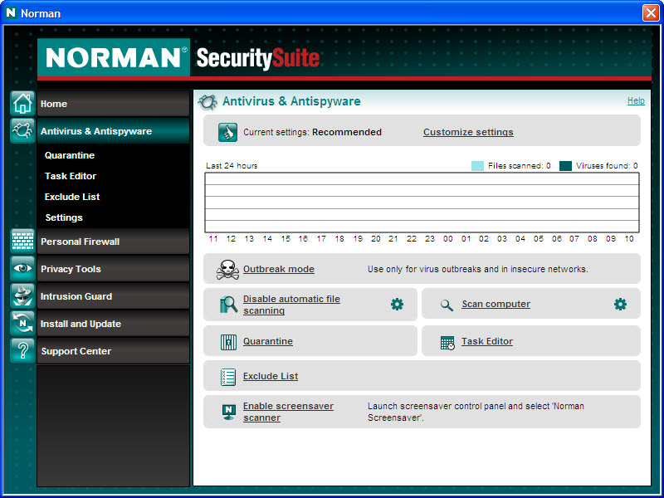Open gear settings for automatic file scanning
Viewport: 664px width, 498px height.
[x=397, y=305]
